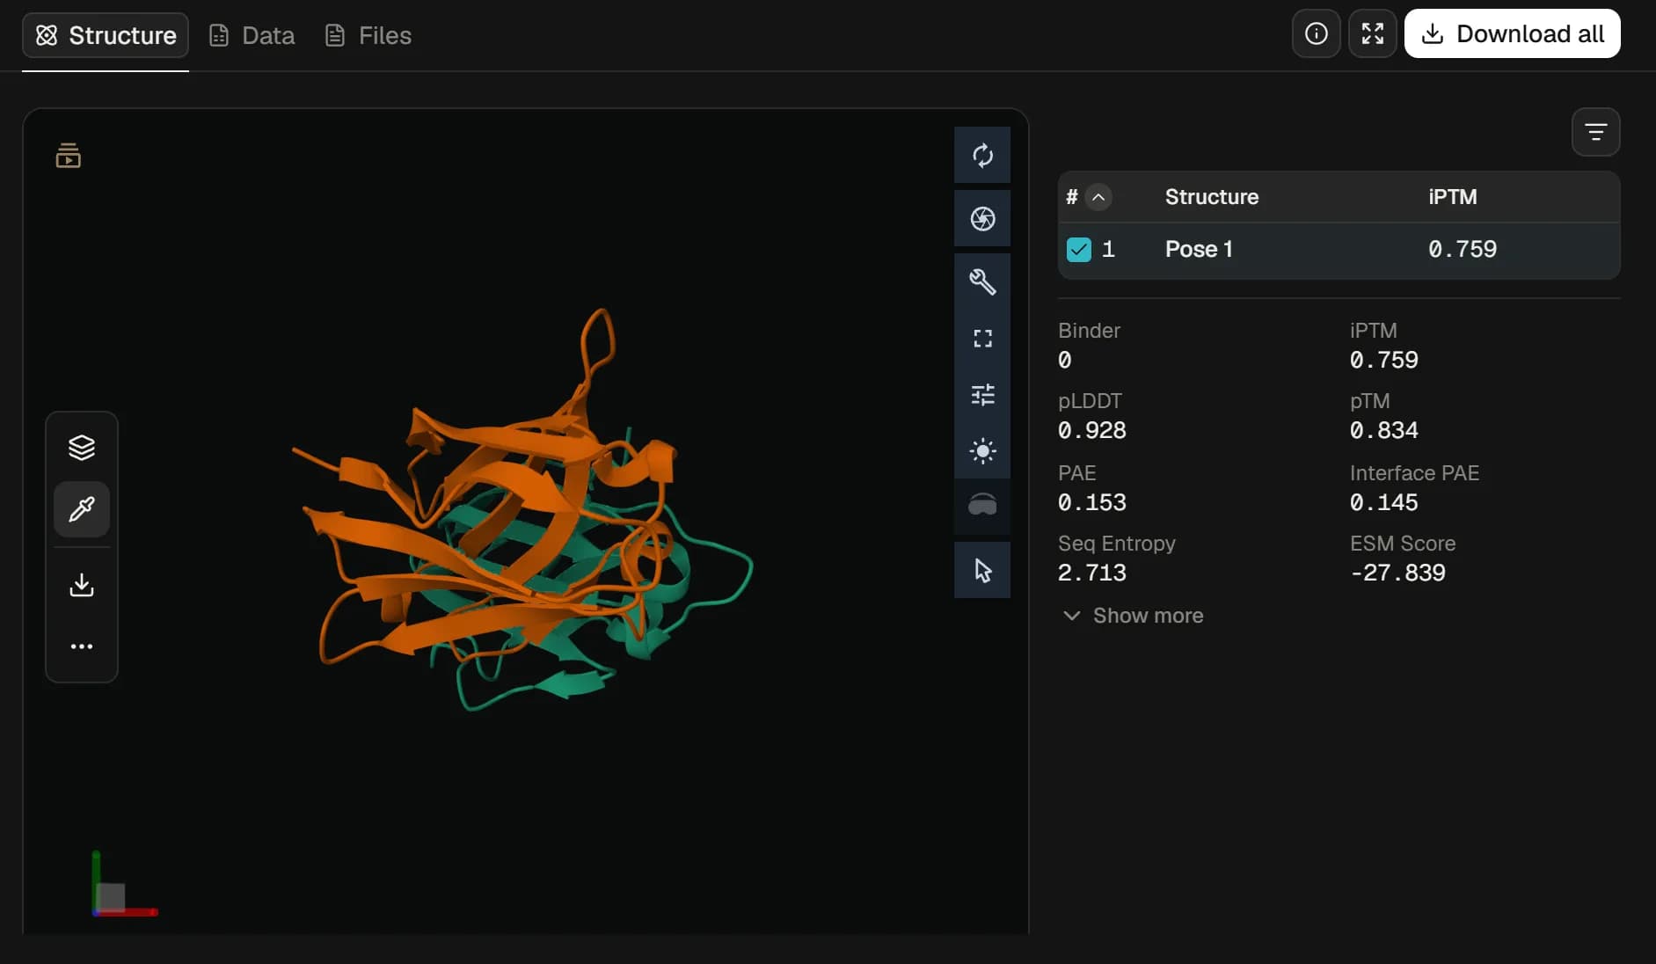Select the VR headset icon
Screen dimensions: 1656x964
982,506
